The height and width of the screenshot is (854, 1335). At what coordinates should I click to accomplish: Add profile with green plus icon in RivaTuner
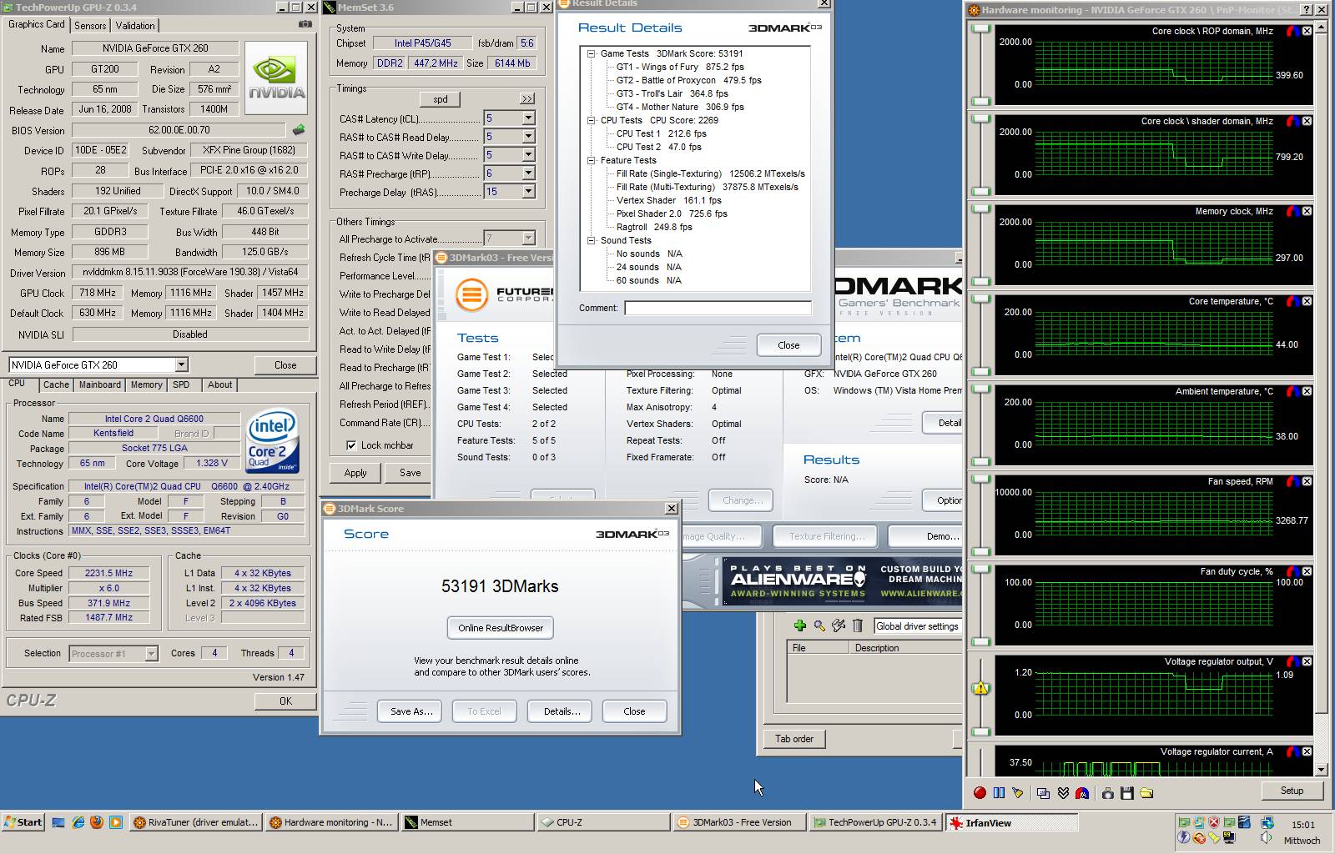pyautogui.click(x=799, y=625)
